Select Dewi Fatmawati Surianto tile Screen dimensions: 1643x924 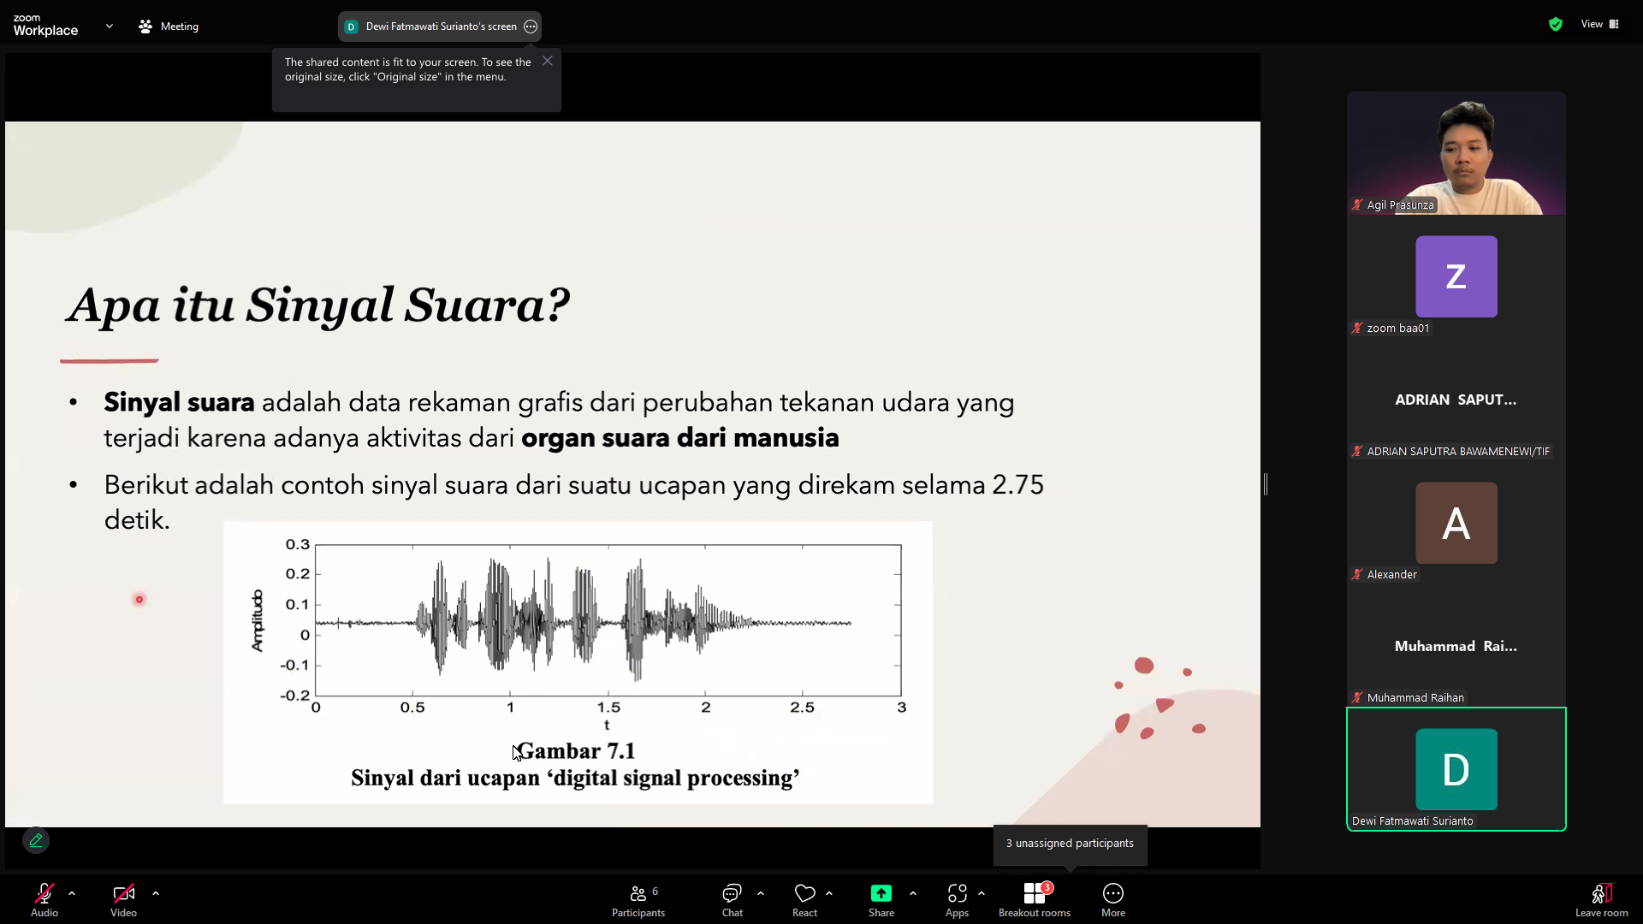1456,769
